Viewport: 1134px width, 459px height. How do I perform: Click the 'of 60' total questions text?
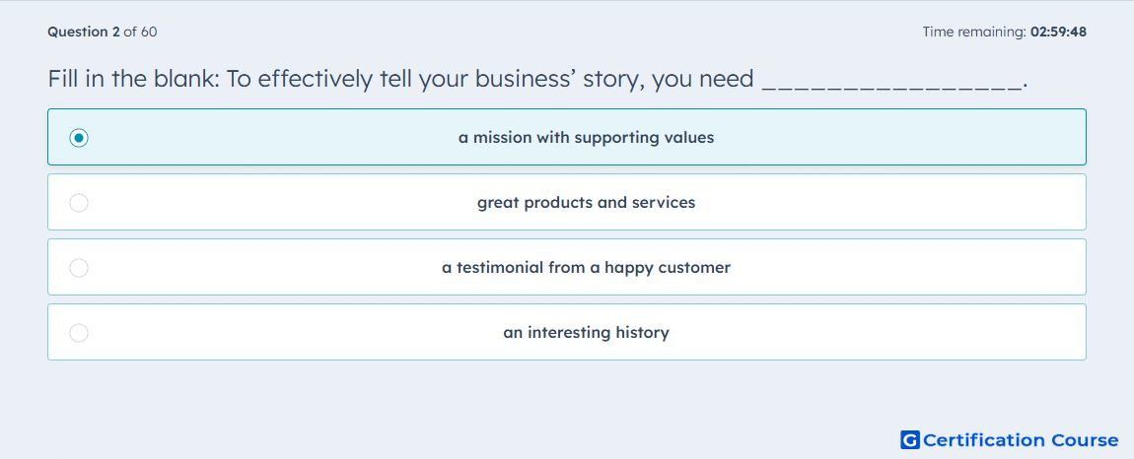tap(140, 32)
